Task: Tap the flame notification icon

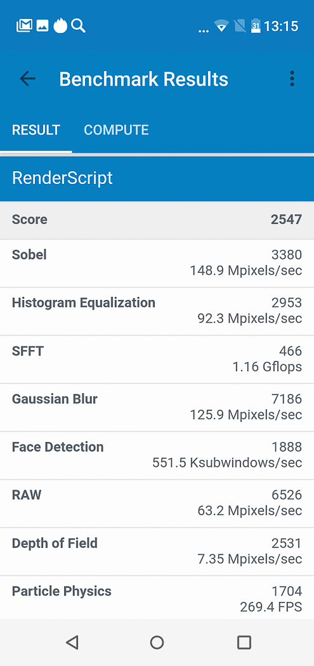Action: (x=60, y=26)
